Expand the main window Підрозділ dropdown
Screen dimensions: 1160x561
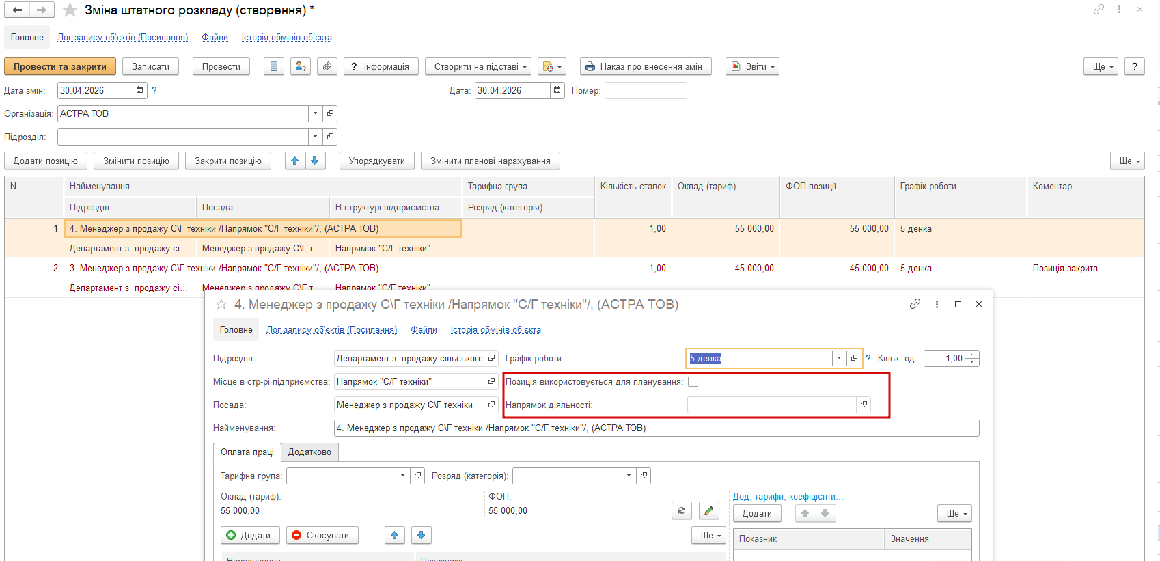[x=315, y=137]
